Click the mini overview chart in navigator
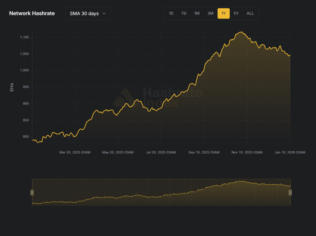The width and height of the screenshot is (316, 236). [x=160, y=192]
